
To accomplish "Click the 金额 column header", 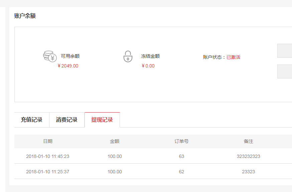I will [115, 141].
